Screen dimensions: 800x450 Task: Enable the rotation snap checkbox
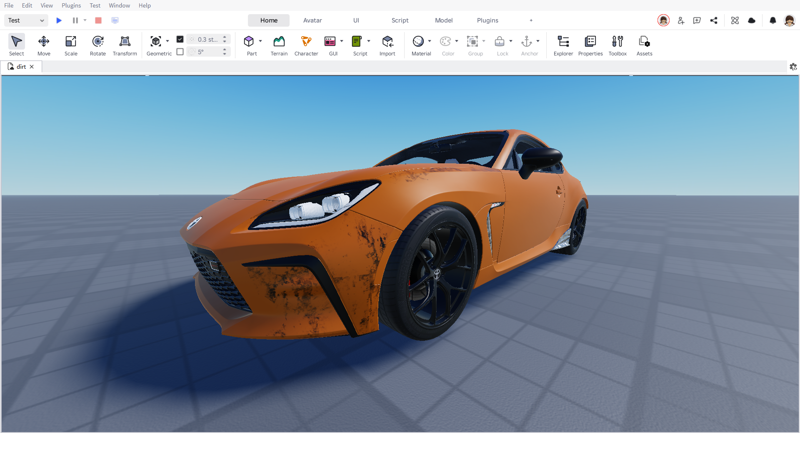pos(180,52)
